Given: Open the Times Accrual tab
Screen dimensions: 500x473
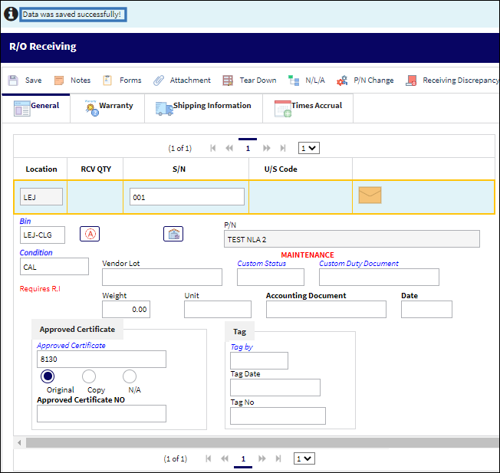Looking at the screenshot, I should [308, 108].
